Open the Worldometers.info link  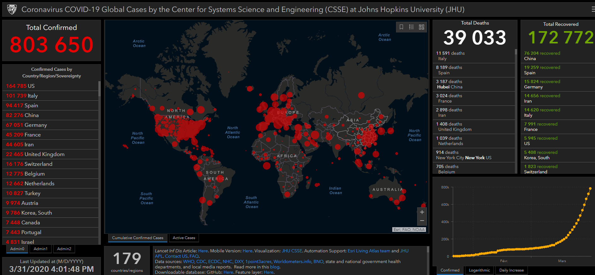pyautogui.click(x=292, y=261)
